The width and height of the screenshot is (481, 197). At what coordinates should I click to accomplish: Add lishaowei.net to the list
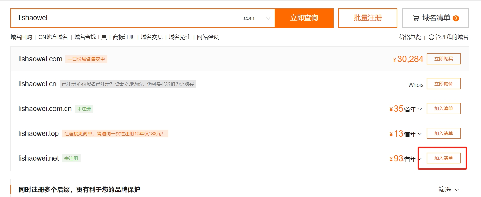point(443,158)
